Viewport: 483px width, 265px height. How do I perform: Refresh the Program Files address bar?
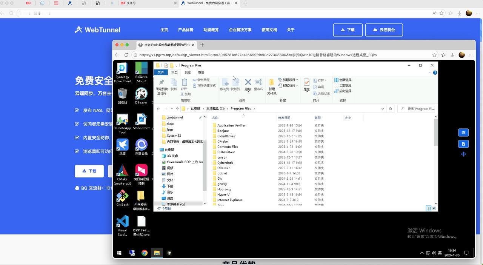pyautogui.click(x=391, y=109)
